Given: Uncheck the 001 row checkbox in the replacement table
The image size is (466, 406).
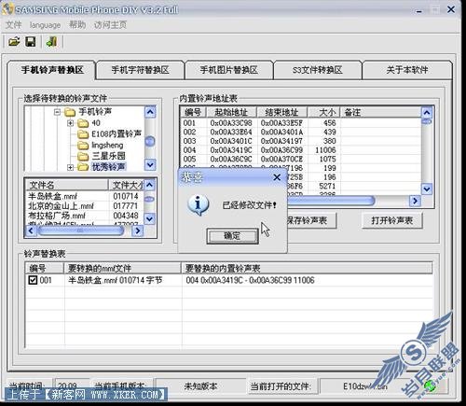Looking at the screenshot, I should click(33, 280).
